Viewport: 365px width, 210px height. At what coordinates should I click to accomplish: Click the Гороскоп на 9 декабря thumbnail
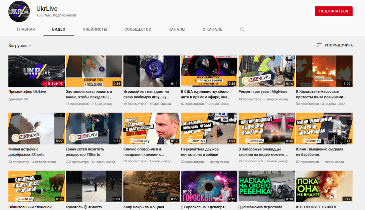[209, 186]
